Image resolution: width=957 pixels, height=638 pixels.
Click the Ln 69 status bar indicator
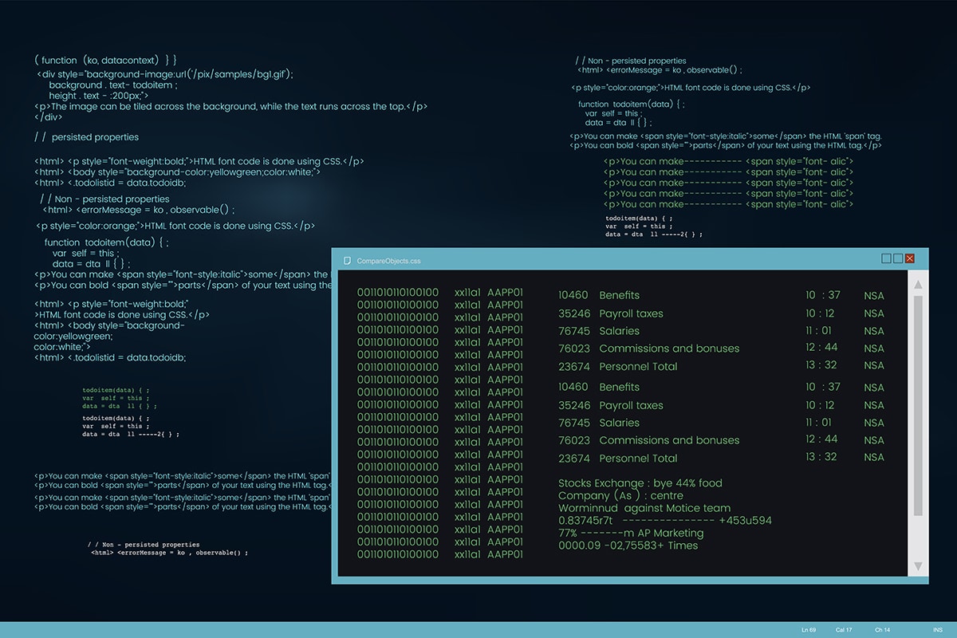coord(808,630)
